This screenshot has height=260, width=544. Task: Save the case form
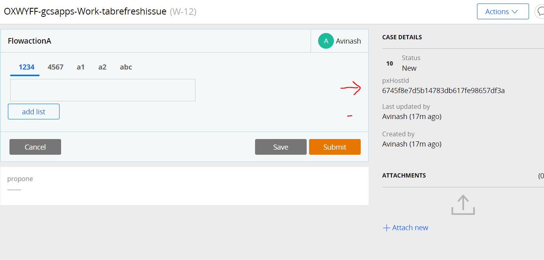tap(281, 147)
